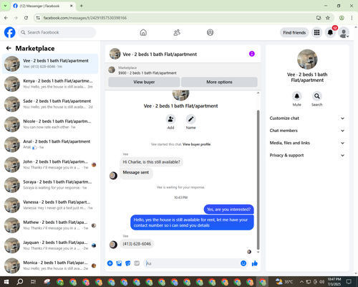Open the Facebook menu grid icon

click(x=316, y=32)
